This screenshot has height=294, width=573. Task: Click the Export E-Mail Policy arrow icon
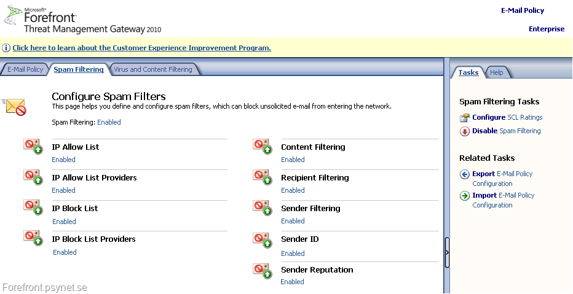click(x=465, y=174)
